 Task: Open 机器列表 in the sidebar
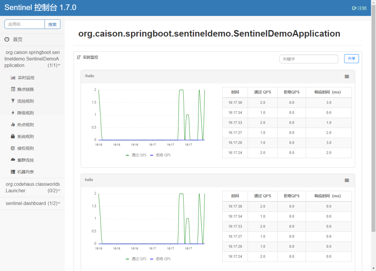25,172
